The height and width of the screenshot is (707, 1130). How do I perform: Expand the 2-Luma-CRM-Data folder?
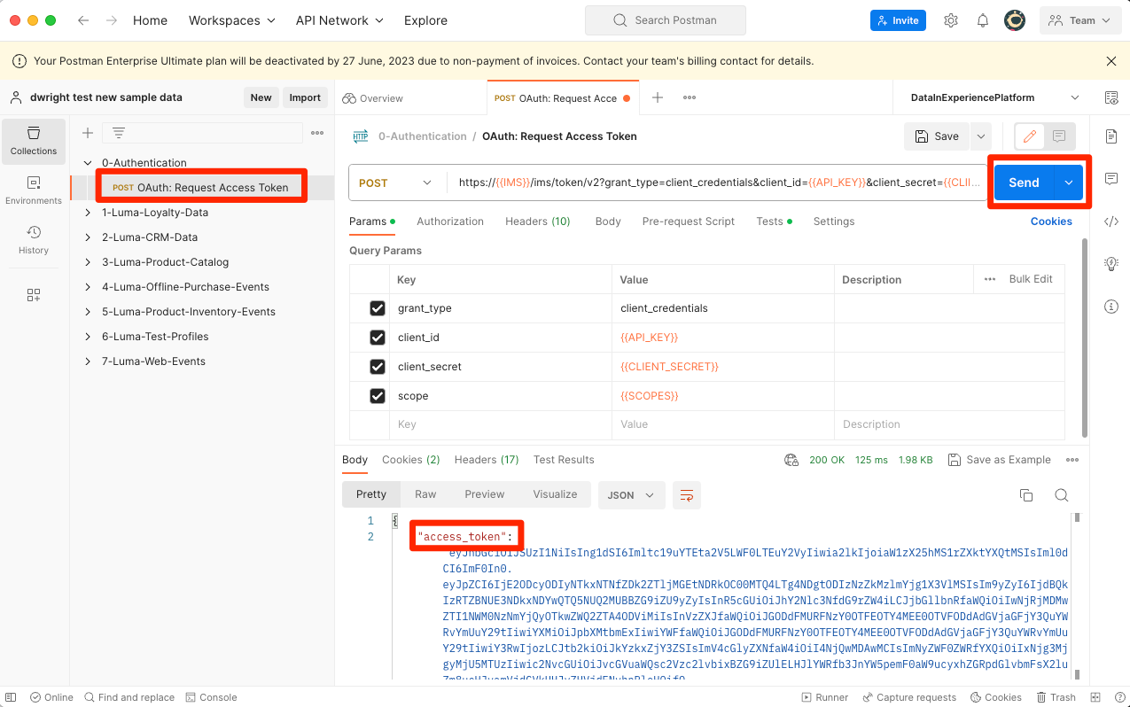(x=88, y=237)
